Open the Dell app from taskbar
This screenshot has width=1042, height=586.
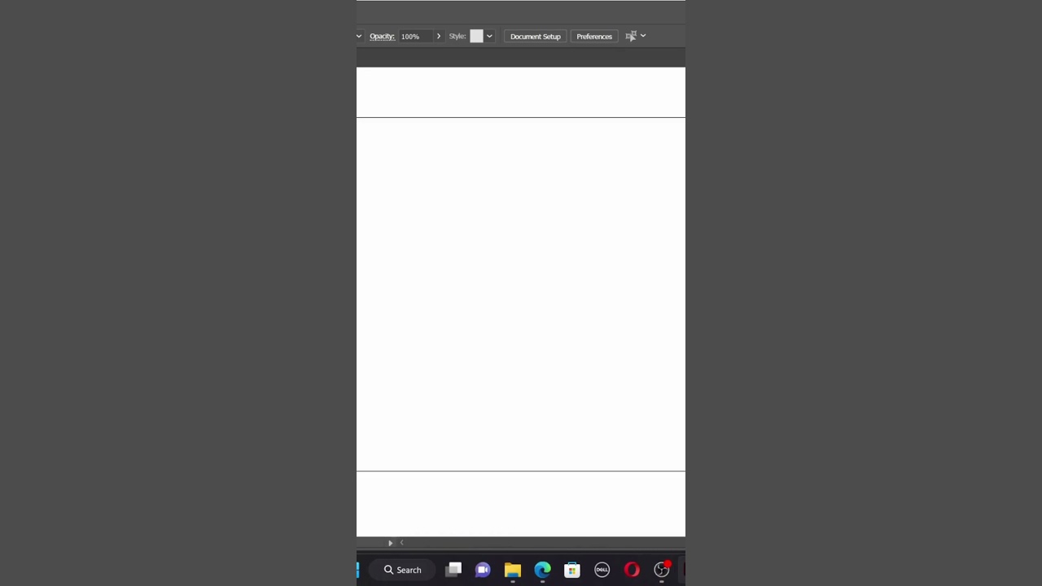click(602, 570)
